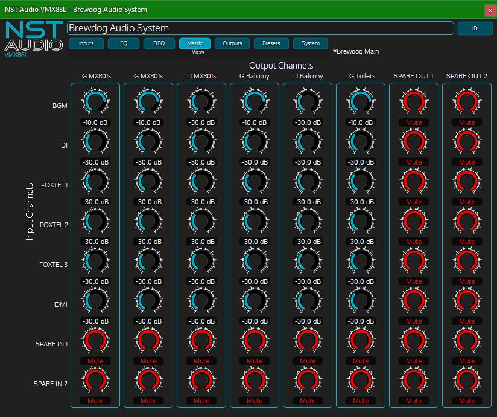Click DJ to LG Toilets knob
The height and width of the screenshot is (417, 497).
361,142
